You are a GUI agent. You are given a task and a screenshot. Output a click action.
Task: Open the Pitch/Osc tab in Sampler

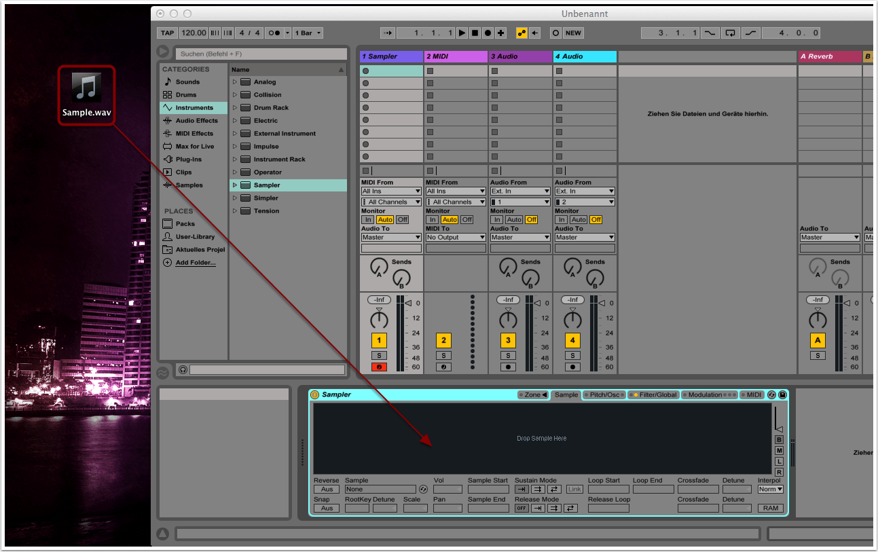point(603,394)
